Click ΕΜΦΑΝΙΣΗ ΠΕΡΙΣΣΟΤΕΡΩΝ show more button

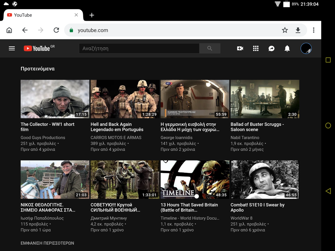(x=47, y=243)
